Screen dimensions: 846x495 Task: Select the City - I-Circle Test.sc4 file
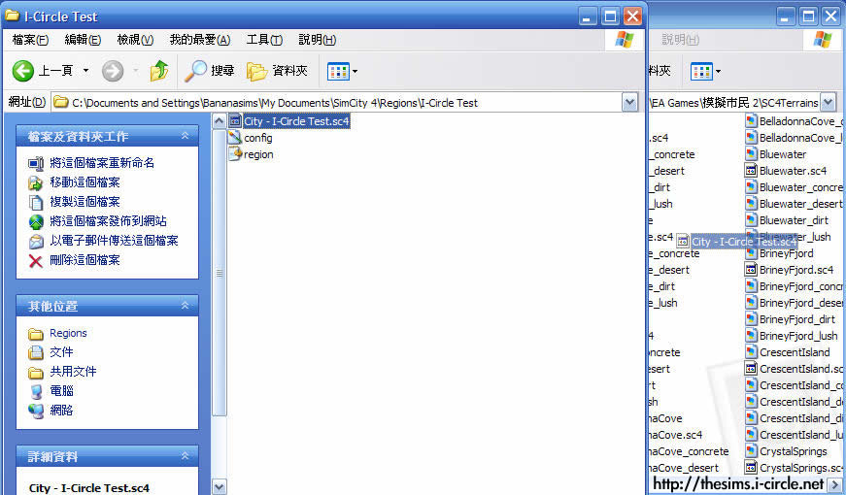[295, 121]
